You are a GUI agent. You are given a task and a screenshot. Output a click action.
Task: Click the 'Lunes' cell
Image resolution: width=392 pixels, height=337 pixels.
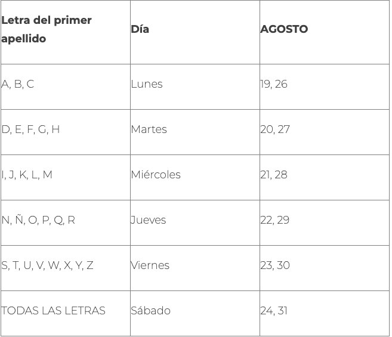(x=195, y=86)
